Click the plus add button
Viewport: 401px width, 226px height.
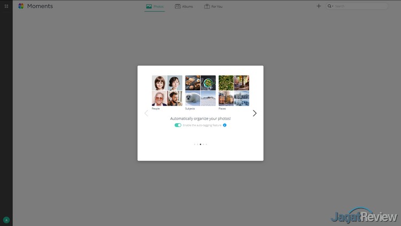(x=319, y=6)
